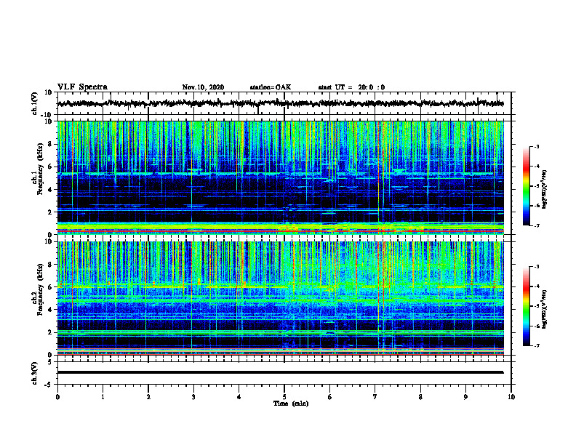Click the "5" tick on ch.3(V) axis
Viewport: 576px width, 445px height.
[x=51, y=362]
